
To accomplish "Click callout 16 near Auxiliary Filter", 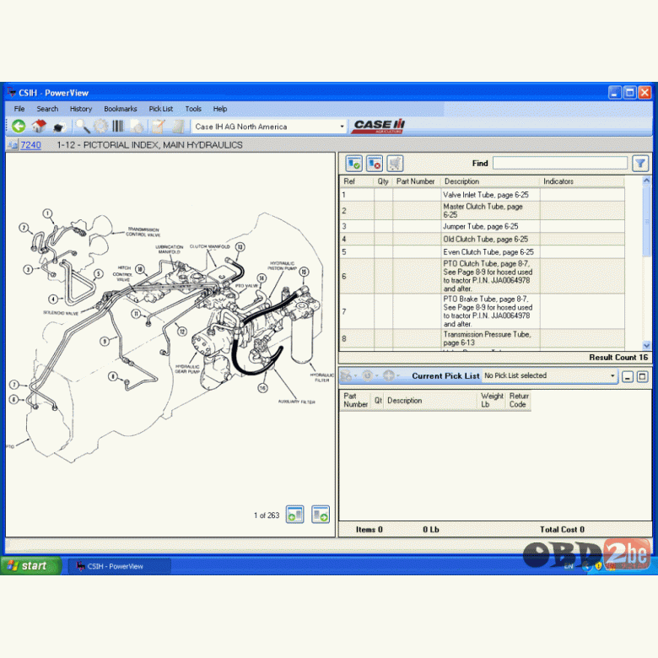I will point(262,388).
